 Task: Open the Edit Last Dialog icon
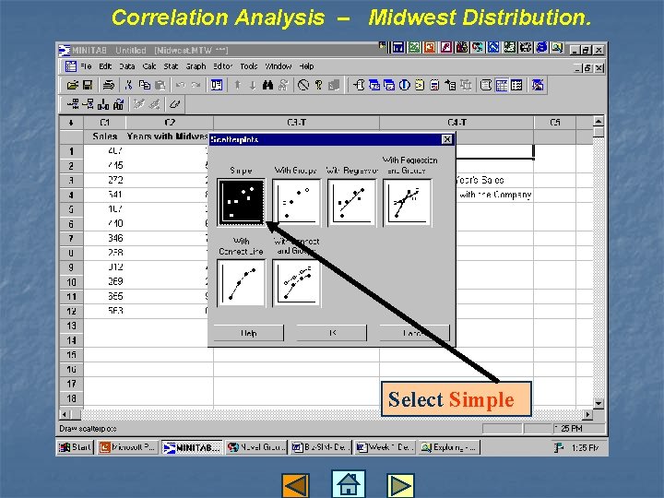[x=217, y=85]
